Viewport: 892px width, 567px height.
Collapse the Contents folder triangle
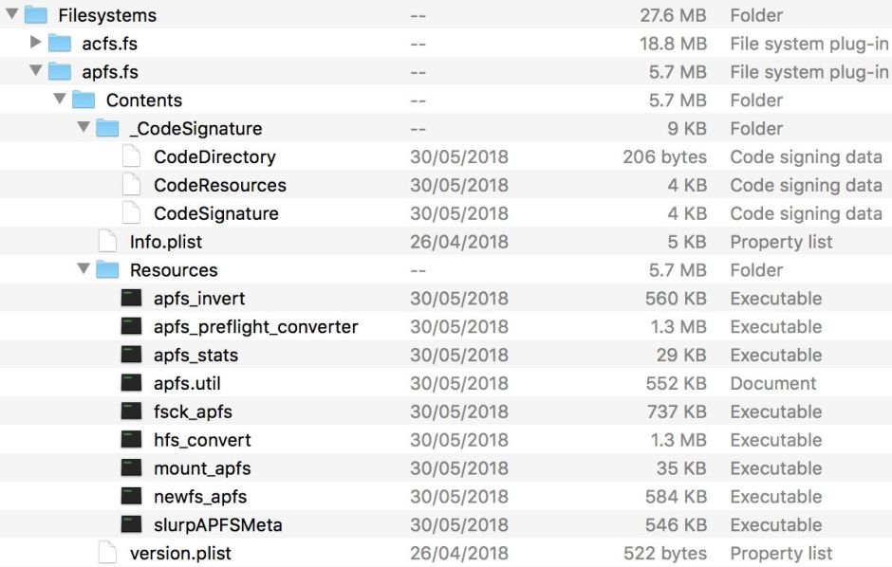(60, 100)
